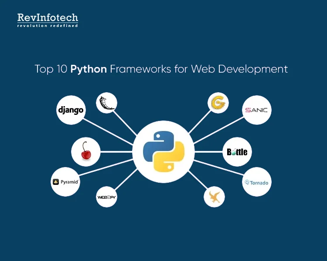Click the line connecting Sanic to Python
The height and width of the screenshot is (261, 327).
pos(218,128)
